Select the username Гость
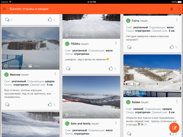Screen dimensions: 183x137 (x=136, y=21)
